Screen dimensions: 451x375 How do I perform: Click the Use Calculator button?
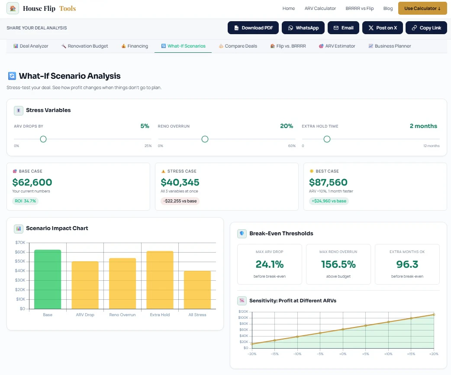422,8
